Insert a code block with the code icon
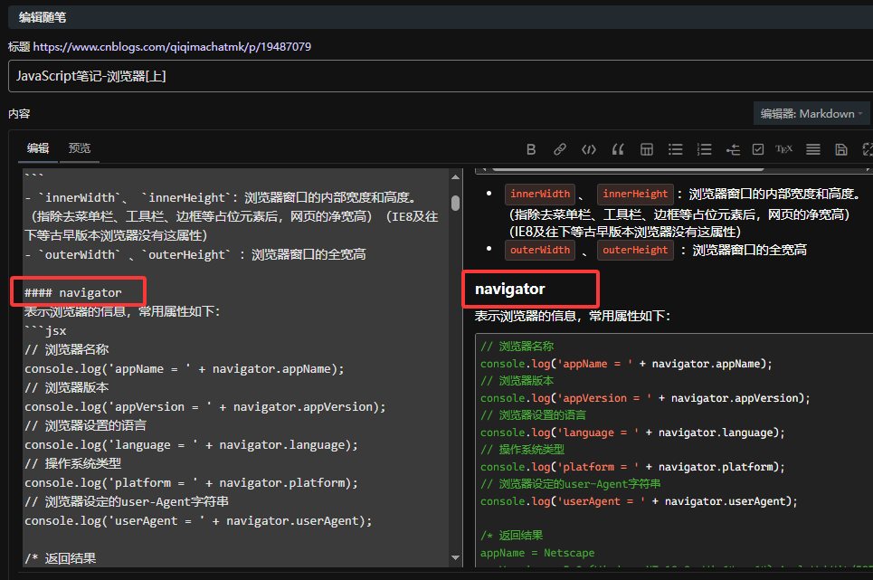The image size is (873, 580). pos(589,149)
